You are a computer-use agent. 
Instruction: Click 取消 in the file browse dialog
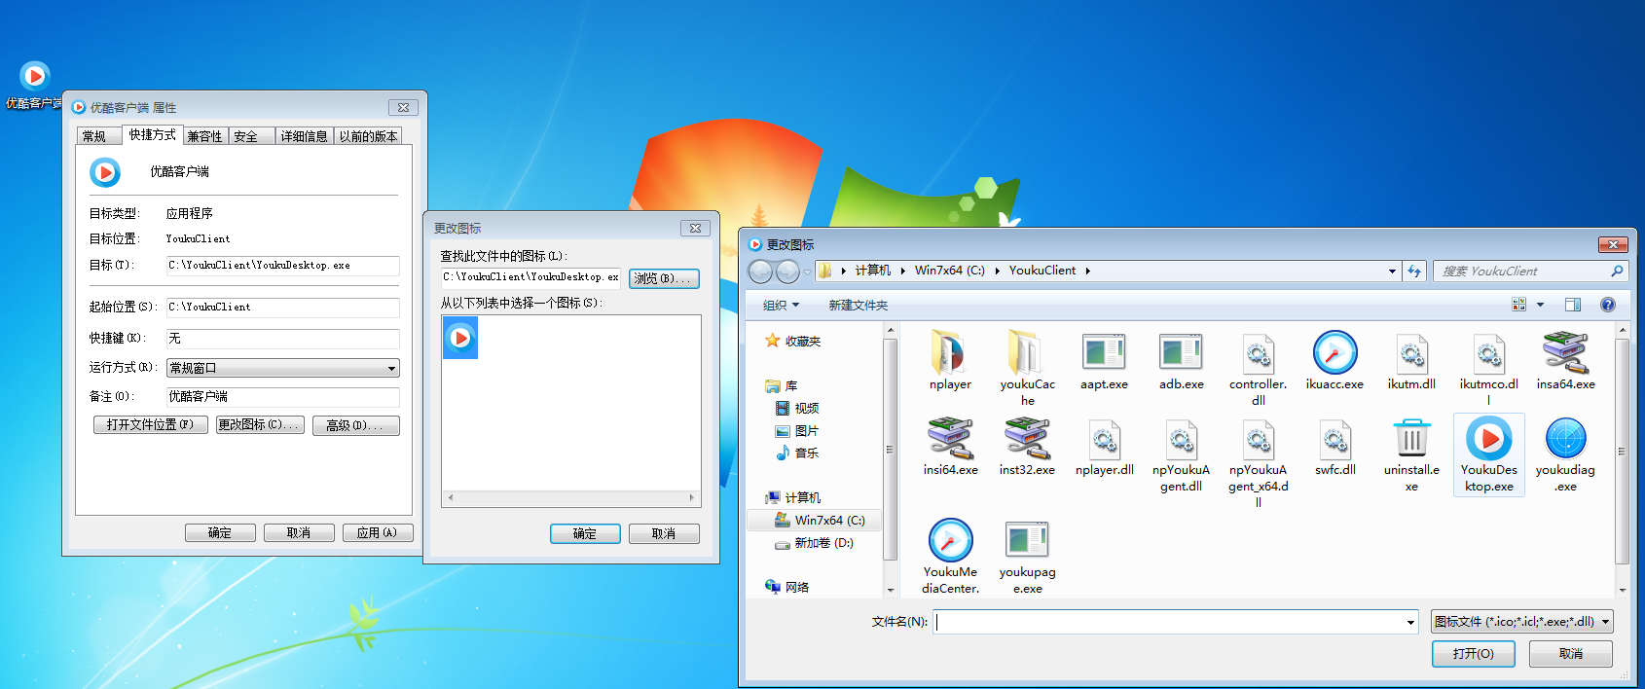(1571, 654)
